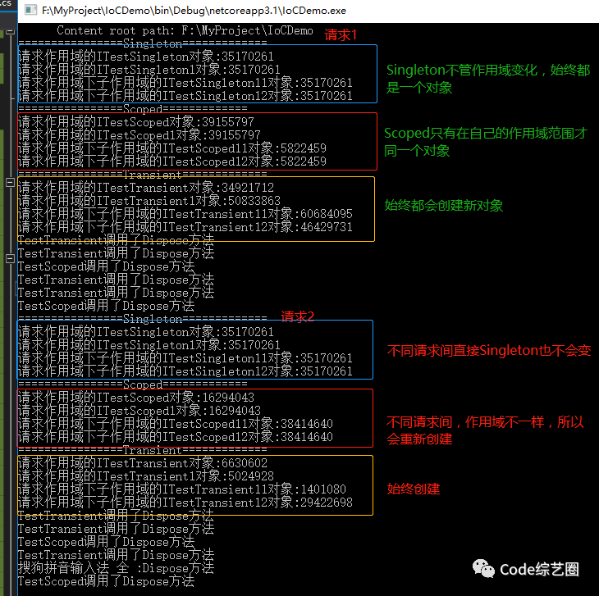Select the ITestScoped11对象:38414640 output line
The image size is (599, 596).
(x=176, y=424)
